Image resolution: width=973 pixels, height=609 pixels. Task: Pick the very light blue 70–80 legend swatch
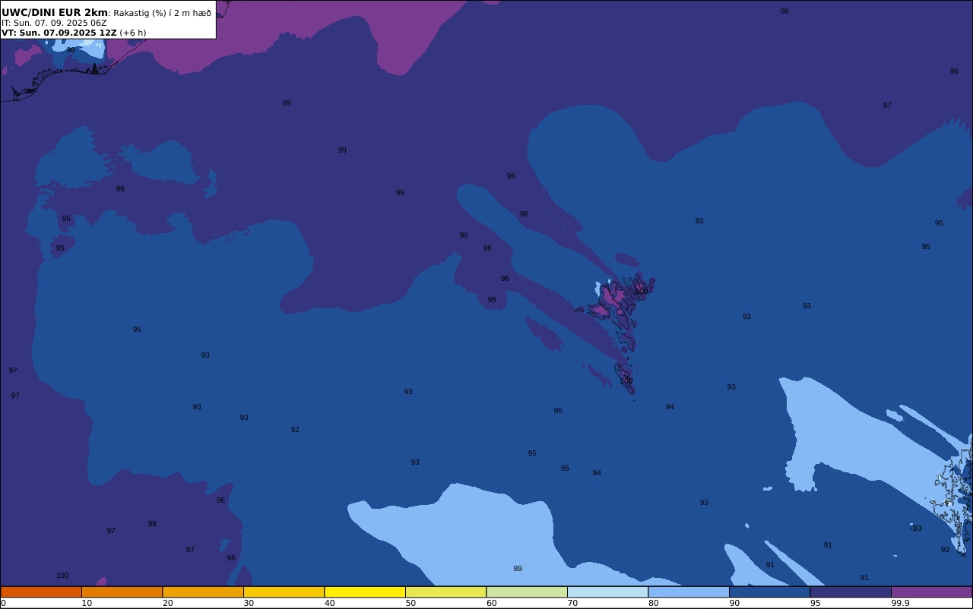[608, 592]
